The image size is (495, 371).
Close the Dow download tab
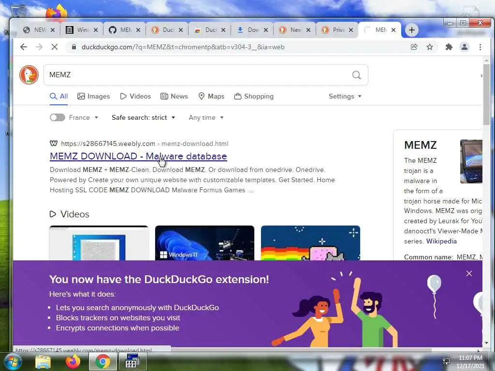tap(266, 30)
